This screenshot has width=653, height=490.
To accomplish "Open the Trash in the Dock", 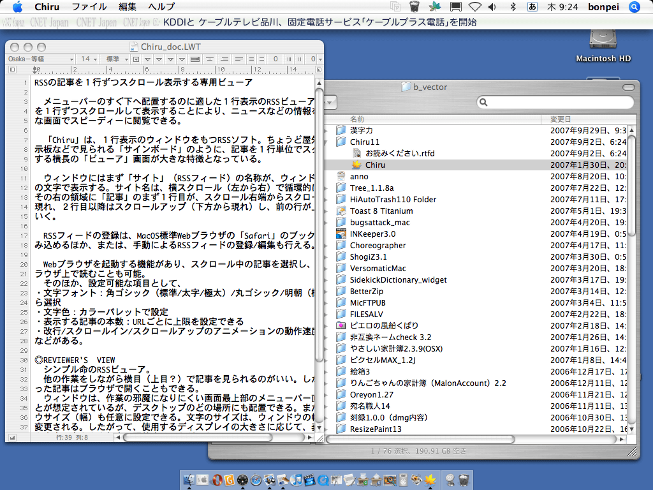I will [x=465, y=479].
